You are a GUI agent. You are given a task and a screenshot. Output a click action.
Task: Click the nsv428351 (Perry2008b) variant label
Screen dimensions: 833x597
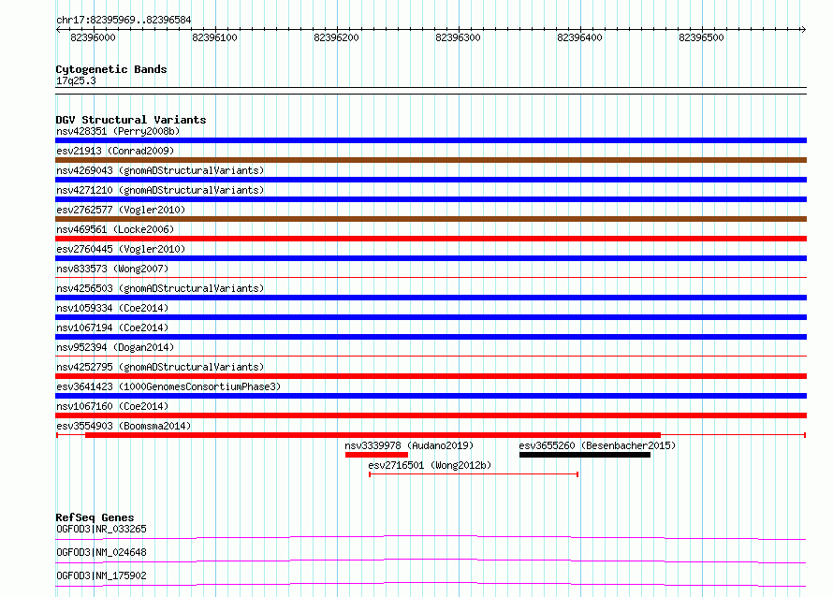coord(118,131)
